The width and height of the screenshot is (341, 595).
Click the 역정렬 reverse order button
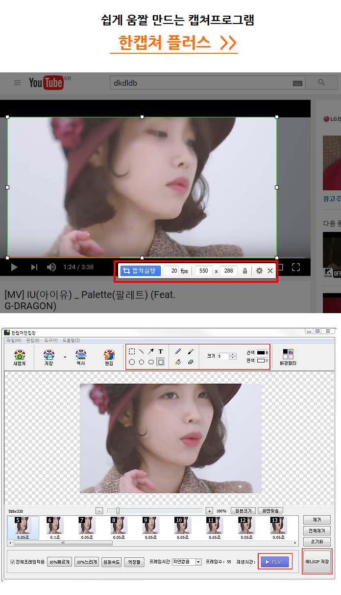coord(134,562)
